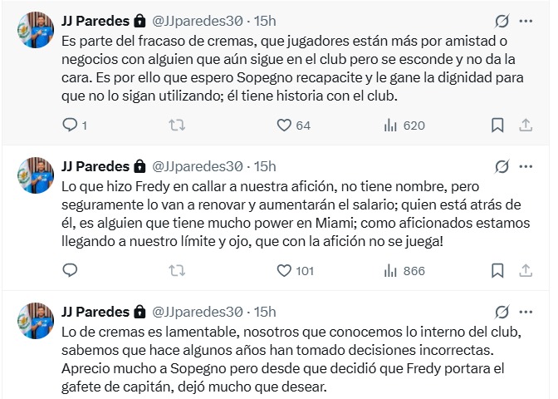The height and width of the screenshot is (399, 558).
Task: Share the tweet with 866 views
Action: (x=525, y=270)
